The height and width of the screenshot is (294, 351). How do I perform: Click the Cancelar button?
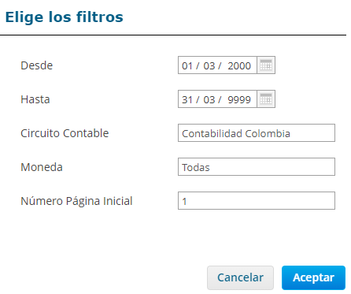click(x=240, y=277)
